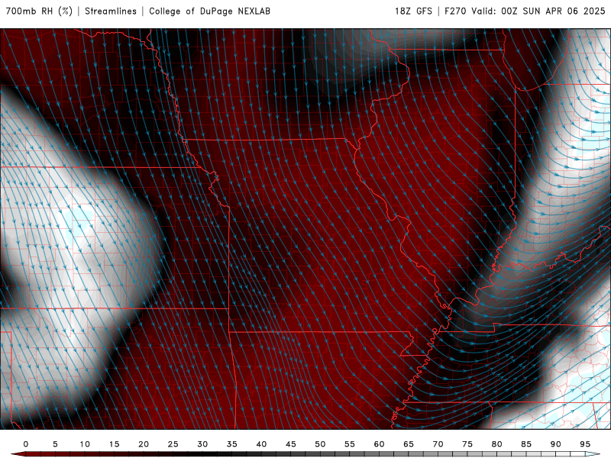This screenshot has width=611, height=458.
Task: Click the '20' colorbar scale label
Action: 144,444
